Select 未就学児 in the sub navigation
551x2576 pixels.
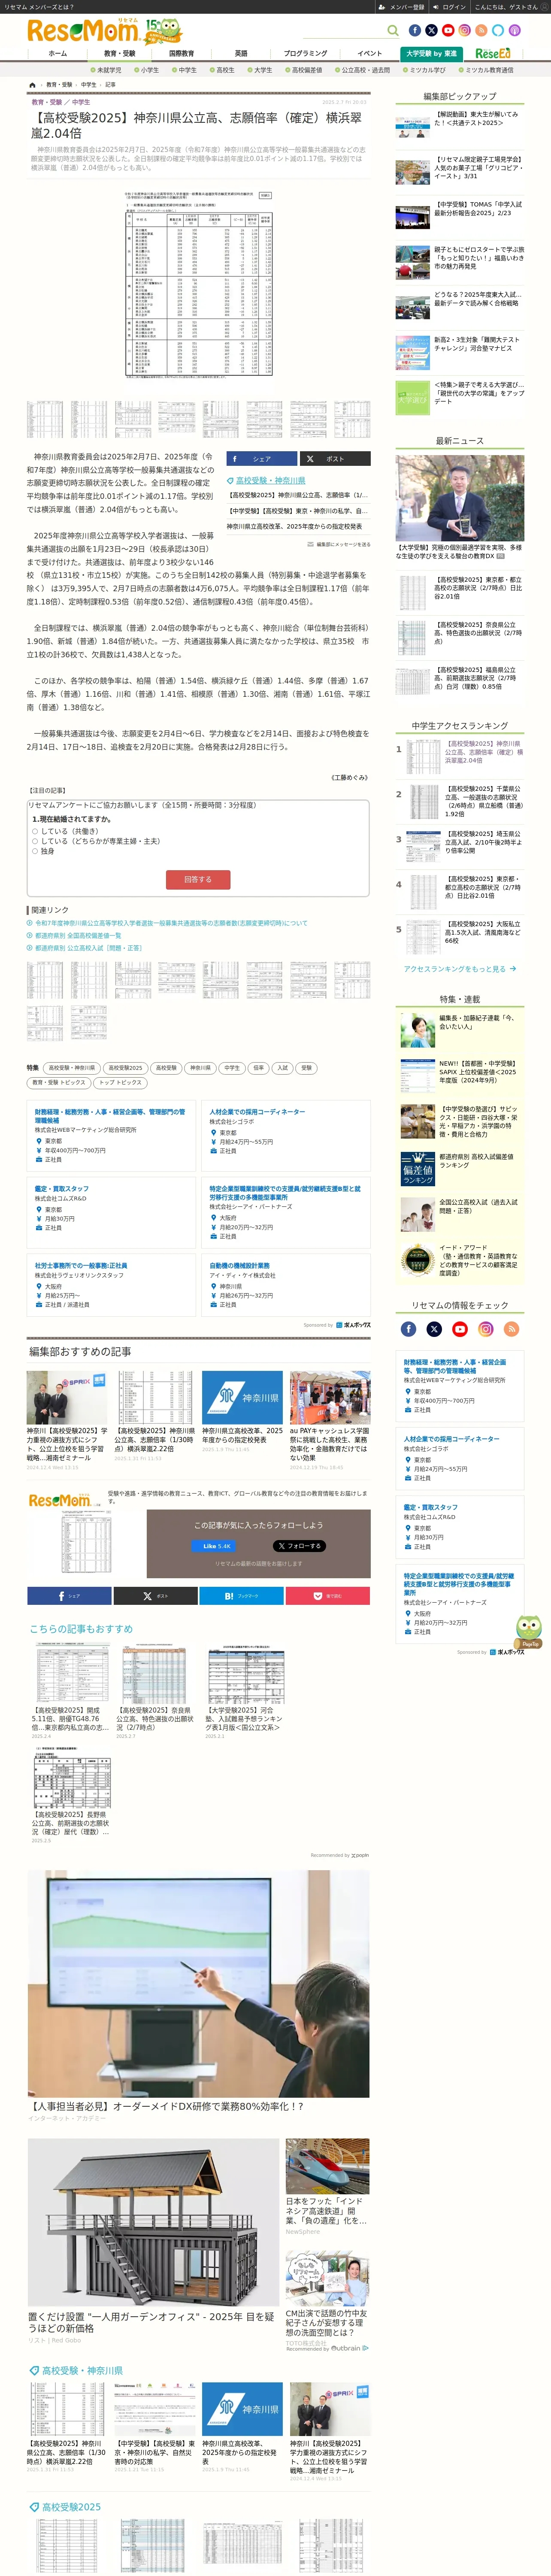pos(106,70)
